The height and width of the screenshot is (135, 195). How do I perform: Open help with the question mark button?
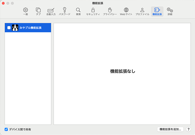188,129
